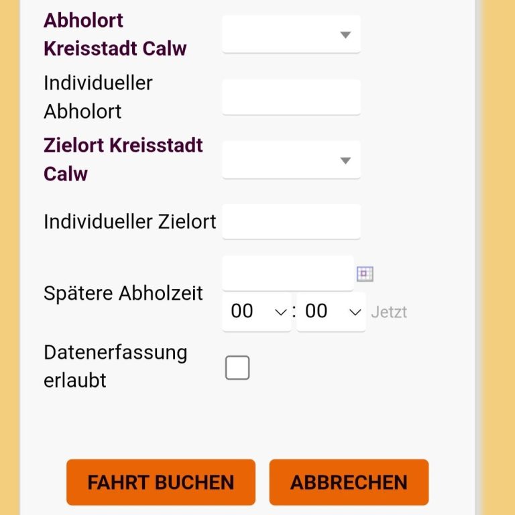
Task: Click the "Abholort Kreisstadt Calw" label
Action: (x=115, y=34)
